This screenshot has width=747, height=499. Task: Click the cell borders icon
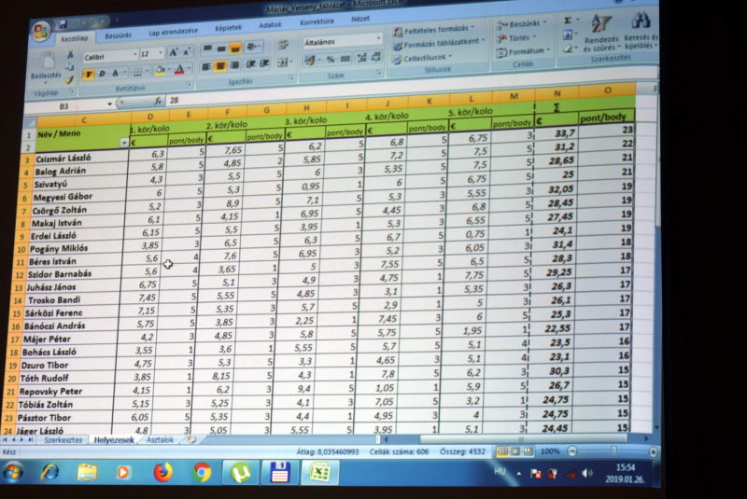[137, 73]
